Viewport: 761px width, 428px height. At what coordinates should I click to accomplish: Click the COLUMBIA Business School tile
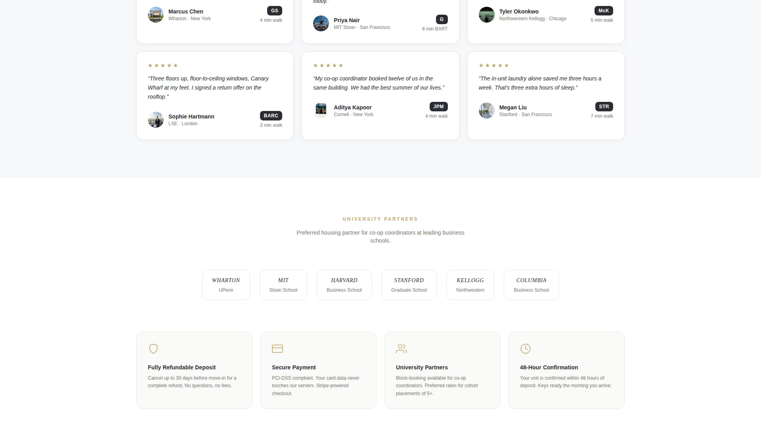click(531, 285)
